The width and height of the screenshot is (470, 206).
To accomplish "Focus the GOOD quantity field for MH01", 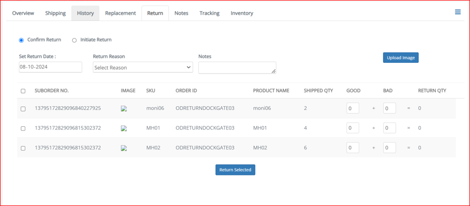I will tap(353, 128).
